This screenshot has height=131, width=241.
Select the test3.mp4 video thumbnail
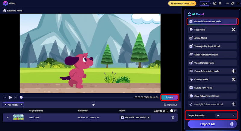(18, 117)
